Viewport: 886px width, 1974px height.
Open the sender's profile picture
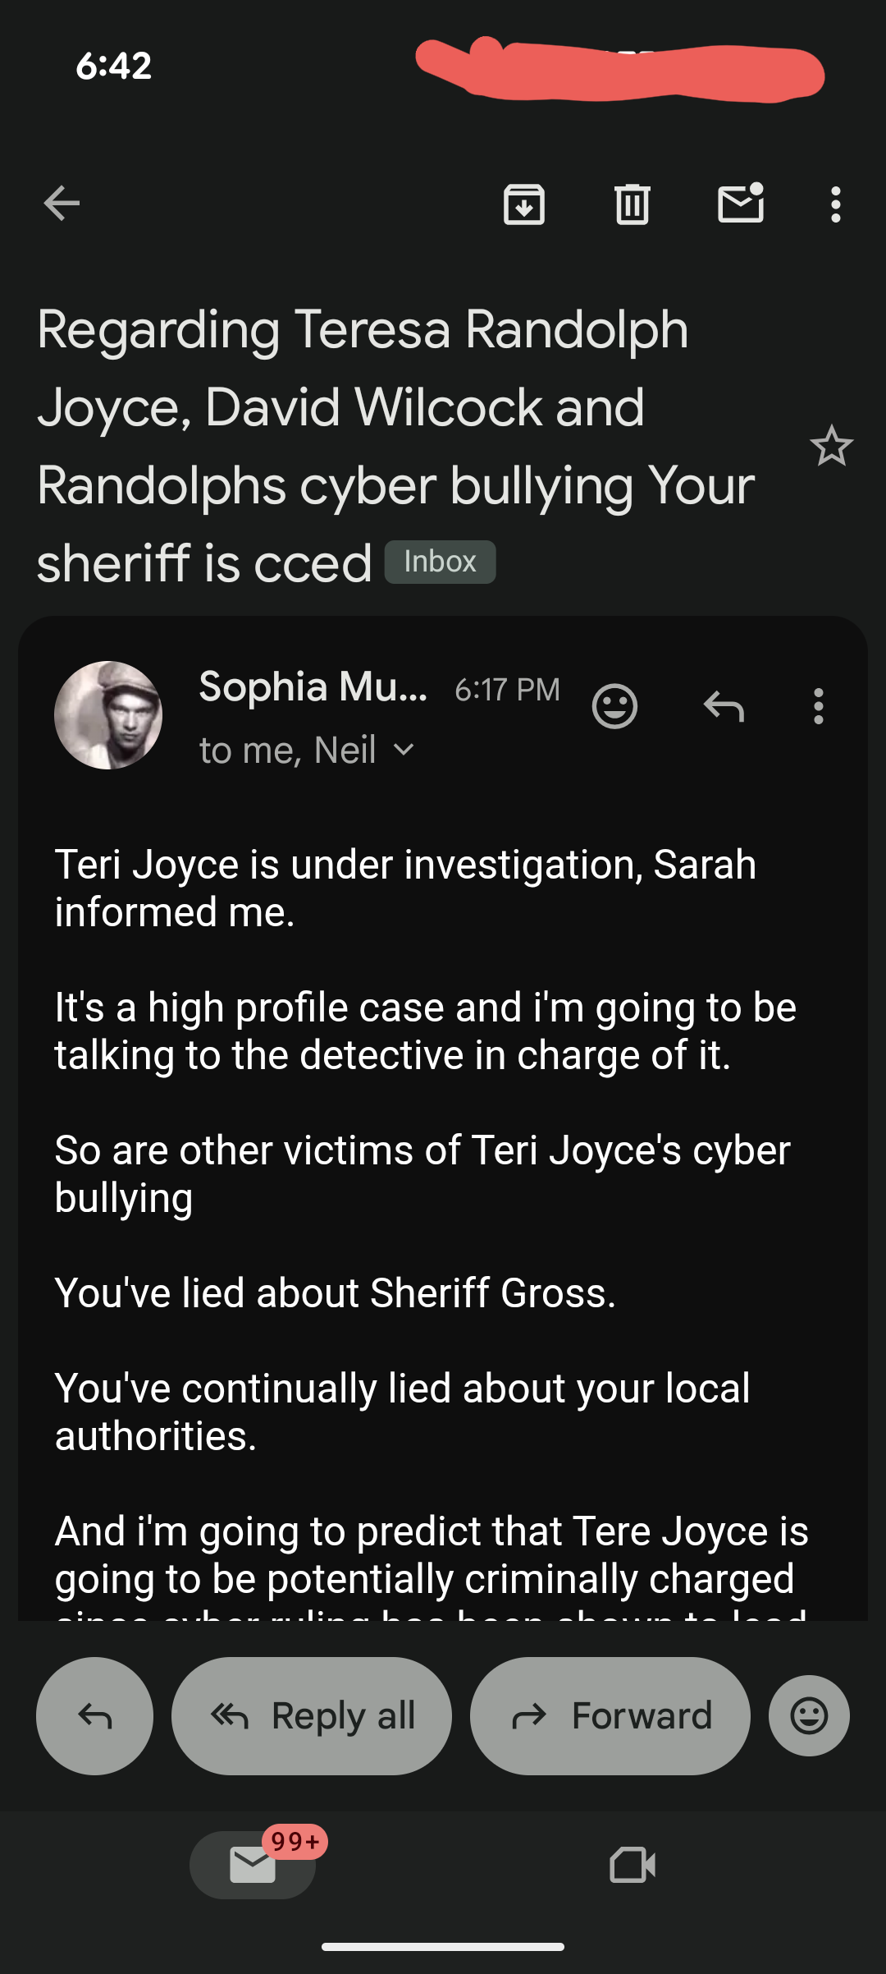[108, 715]
